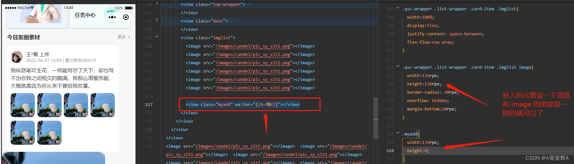574x164 pixels.
Task: Click the WiFi icon beside WeChat
Action: pyautogui.click(x=32, y=8)
